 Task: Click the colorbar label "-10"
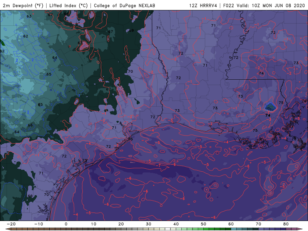[x=38, y=224]
